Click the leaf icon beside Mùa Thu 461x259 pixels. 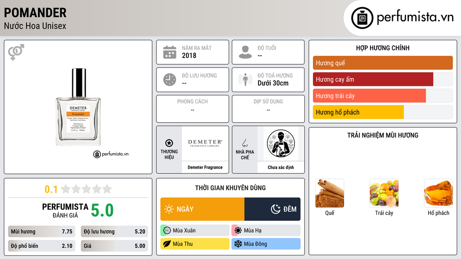(x=167, y=244)
